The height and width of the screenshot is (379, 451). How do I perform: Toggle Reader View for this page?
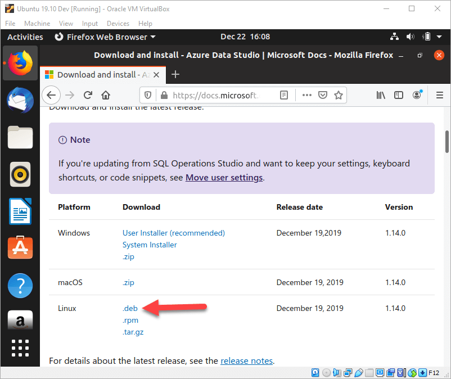[x=284, y=95]
